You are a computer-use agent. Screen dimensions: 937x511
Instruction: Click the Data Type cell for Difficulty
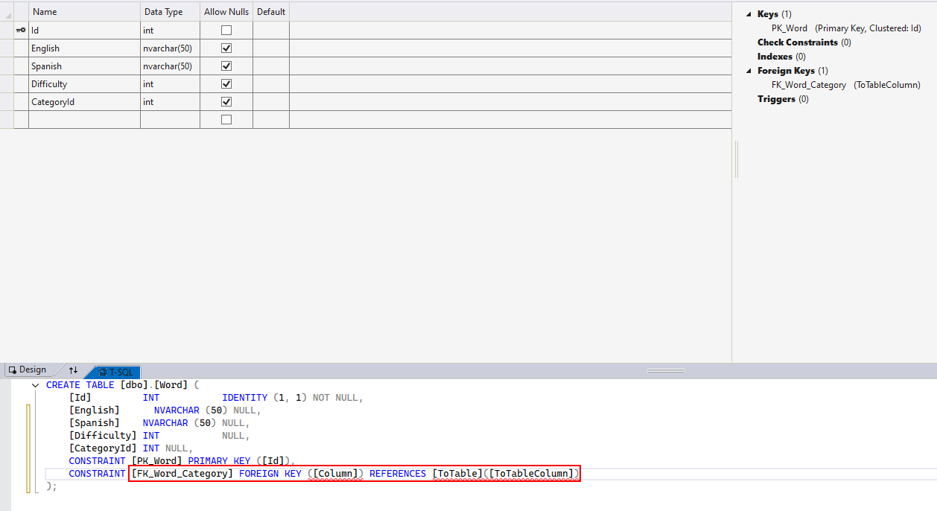[170, 84]
